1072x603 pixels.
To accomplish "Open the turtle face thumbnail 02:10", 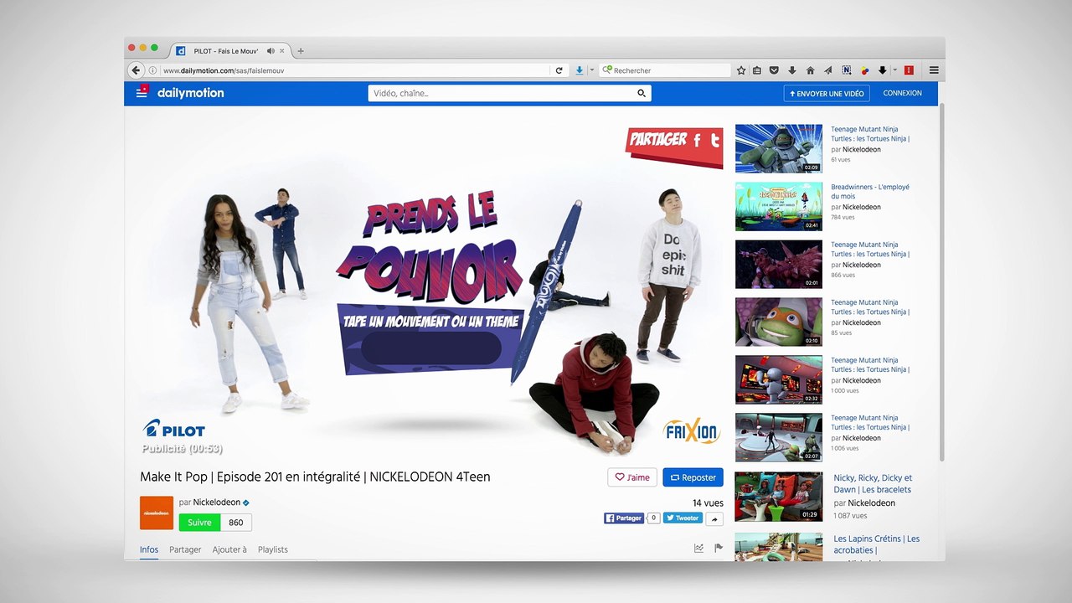I will coord(779,322).
